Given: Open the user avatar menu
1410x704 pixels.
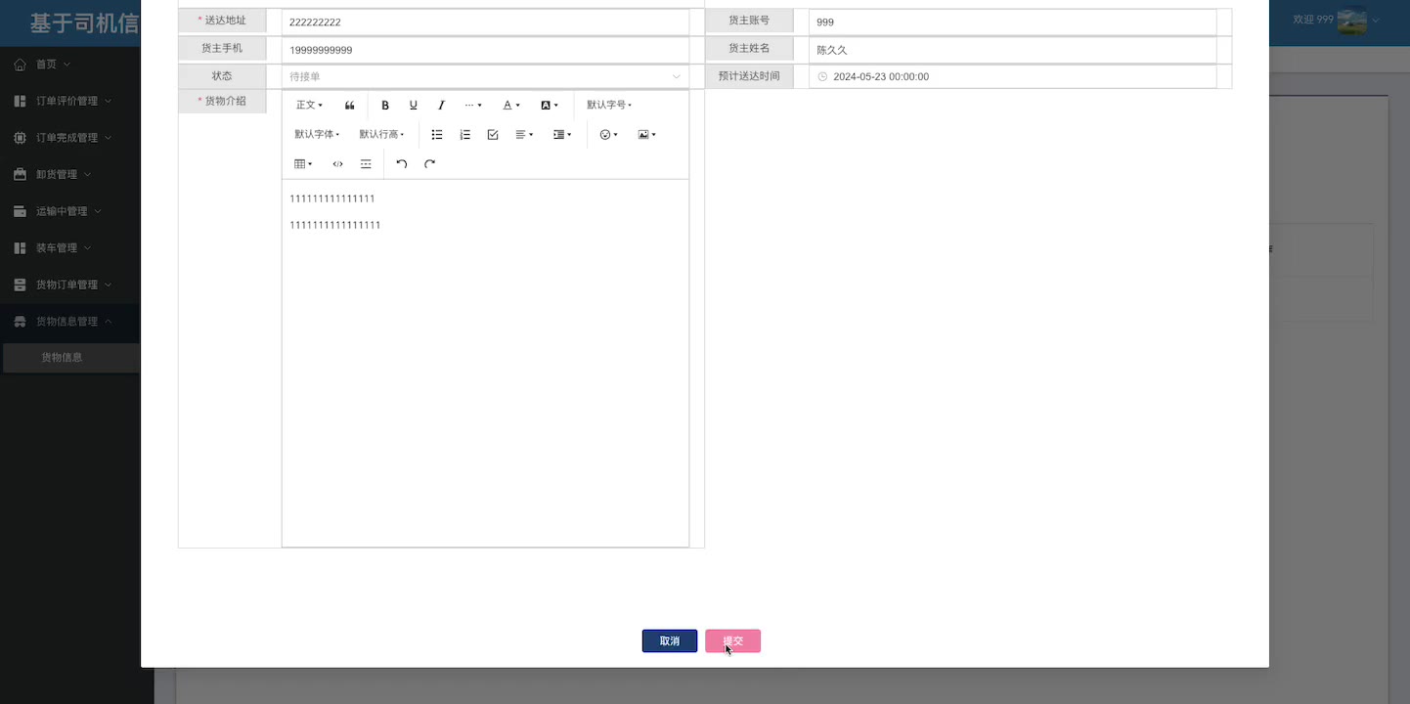Looking at the screenshot, I should point(1351,21).
